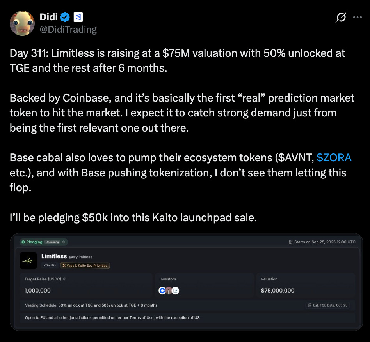Click Didi's profile avatar picture
This screenshot has width=370, height=342.
click(22, 23)
